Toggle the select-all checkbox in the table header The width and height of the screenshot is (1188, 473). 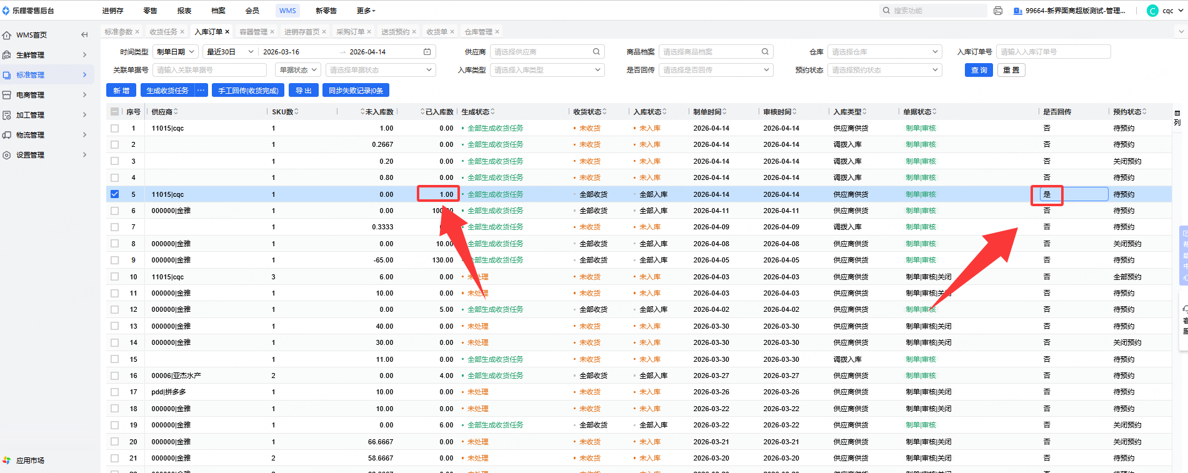(114, 112)
